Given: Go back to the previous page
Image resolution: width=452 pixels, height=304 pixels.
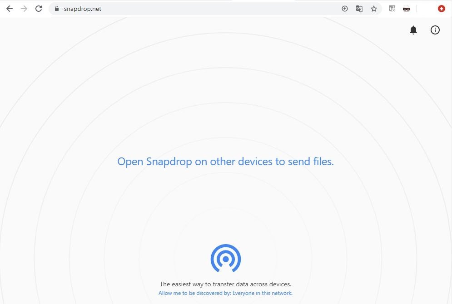Looking at the screenshot, I should (10, 9).
